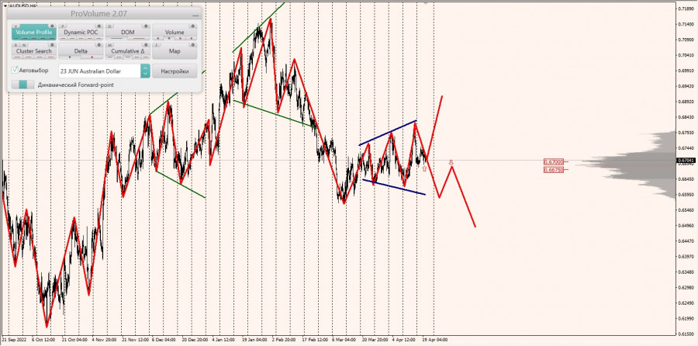Image resolution: width=698 pixels, height=346 pixels.
Task: Enable the Map indicator
Action: [x=174, y=50]
